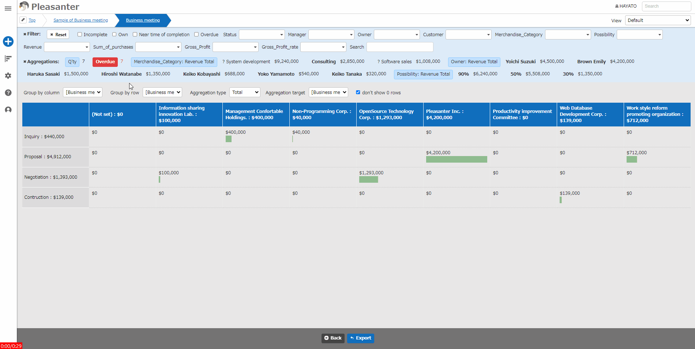Open the Sum_of_purchases filter dropdown
The image size is (695, 349).
click(158, 47)
